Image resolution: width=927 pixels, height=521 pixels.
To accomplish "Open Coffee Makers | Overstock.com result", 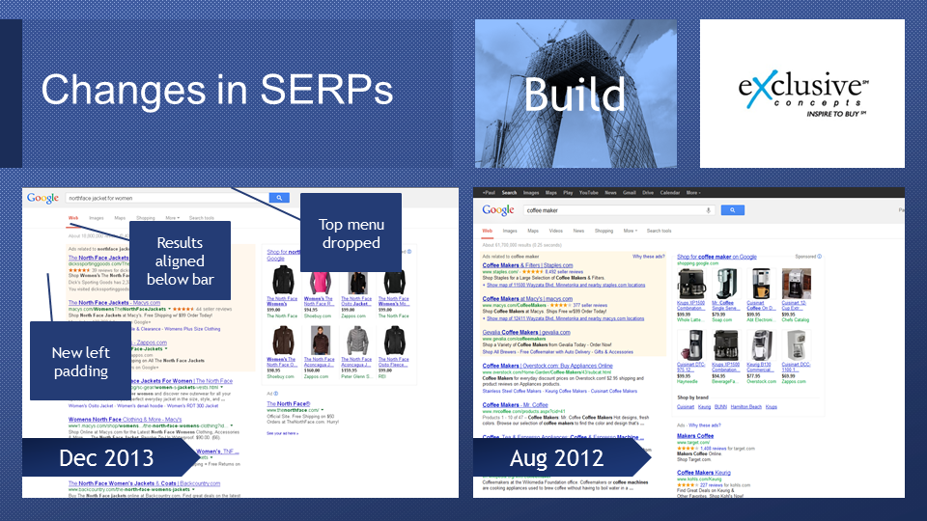I will [548, 366].
